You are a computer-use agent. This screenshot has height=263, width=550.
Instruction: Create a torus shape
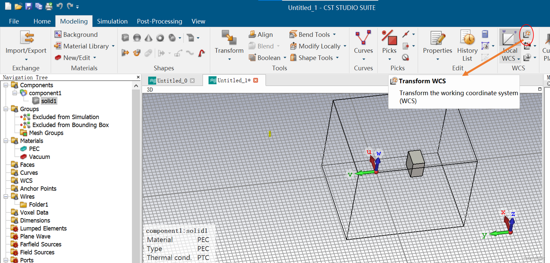160,38
